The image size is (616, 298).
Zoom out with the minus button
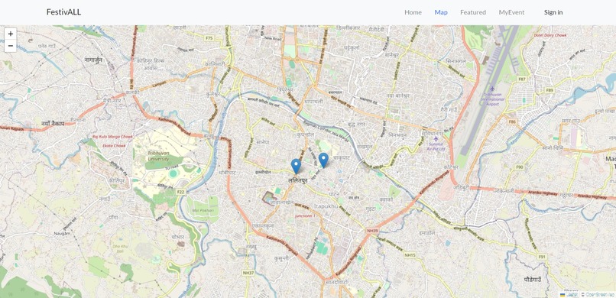pyautogui.click(x=11, y=46)
